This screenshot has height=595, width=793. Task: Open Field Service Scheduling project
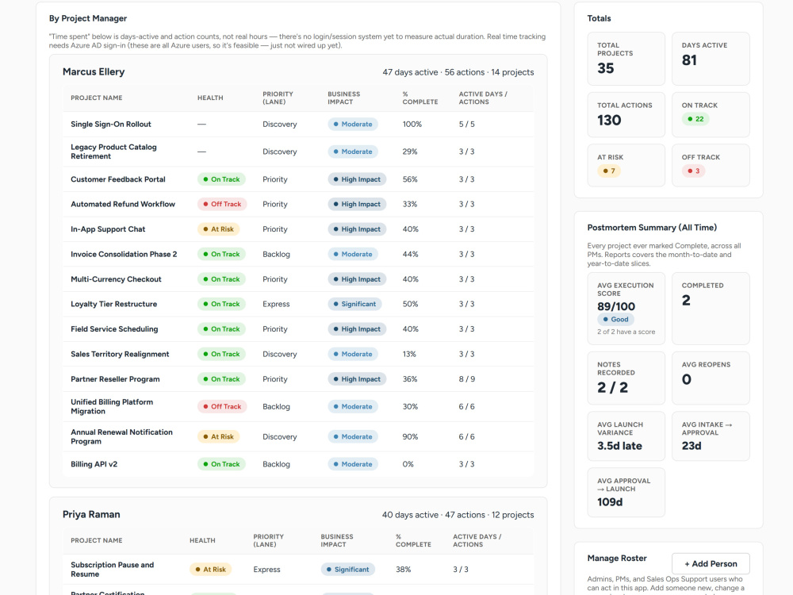(x=114, y=329)
